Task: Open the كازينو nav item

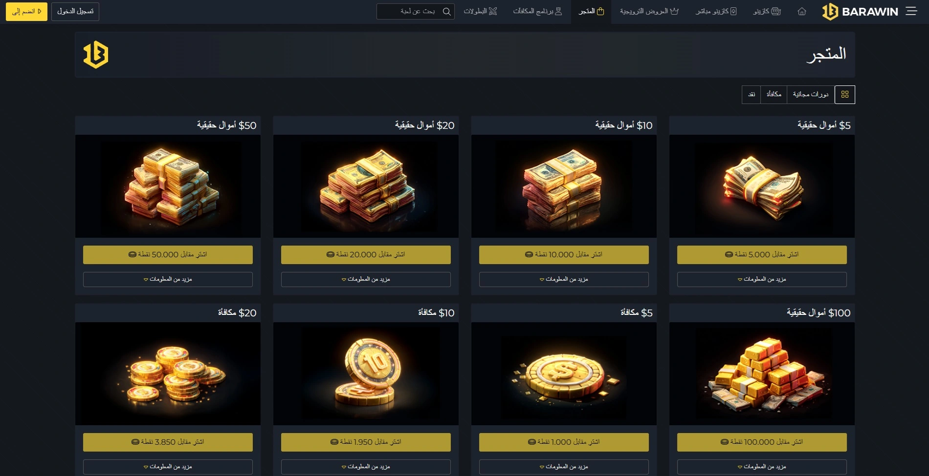Action: tap(767, 11)
